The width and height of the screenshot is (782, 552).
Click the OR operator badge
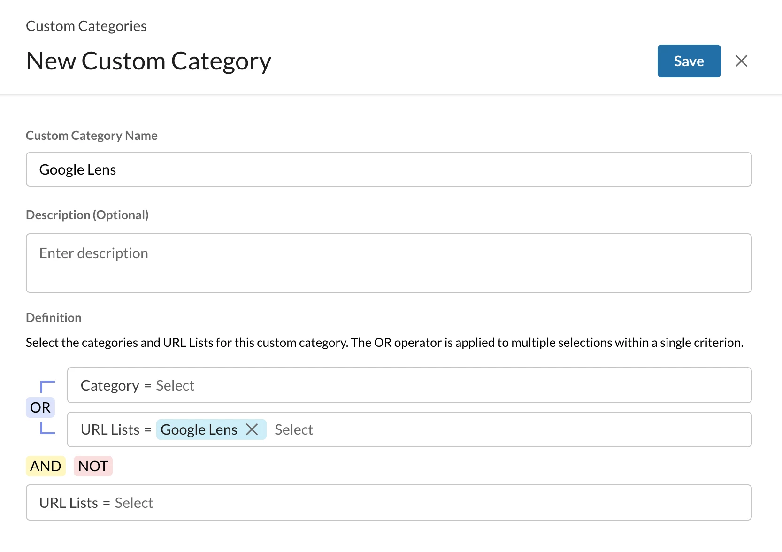click(40, 407)
